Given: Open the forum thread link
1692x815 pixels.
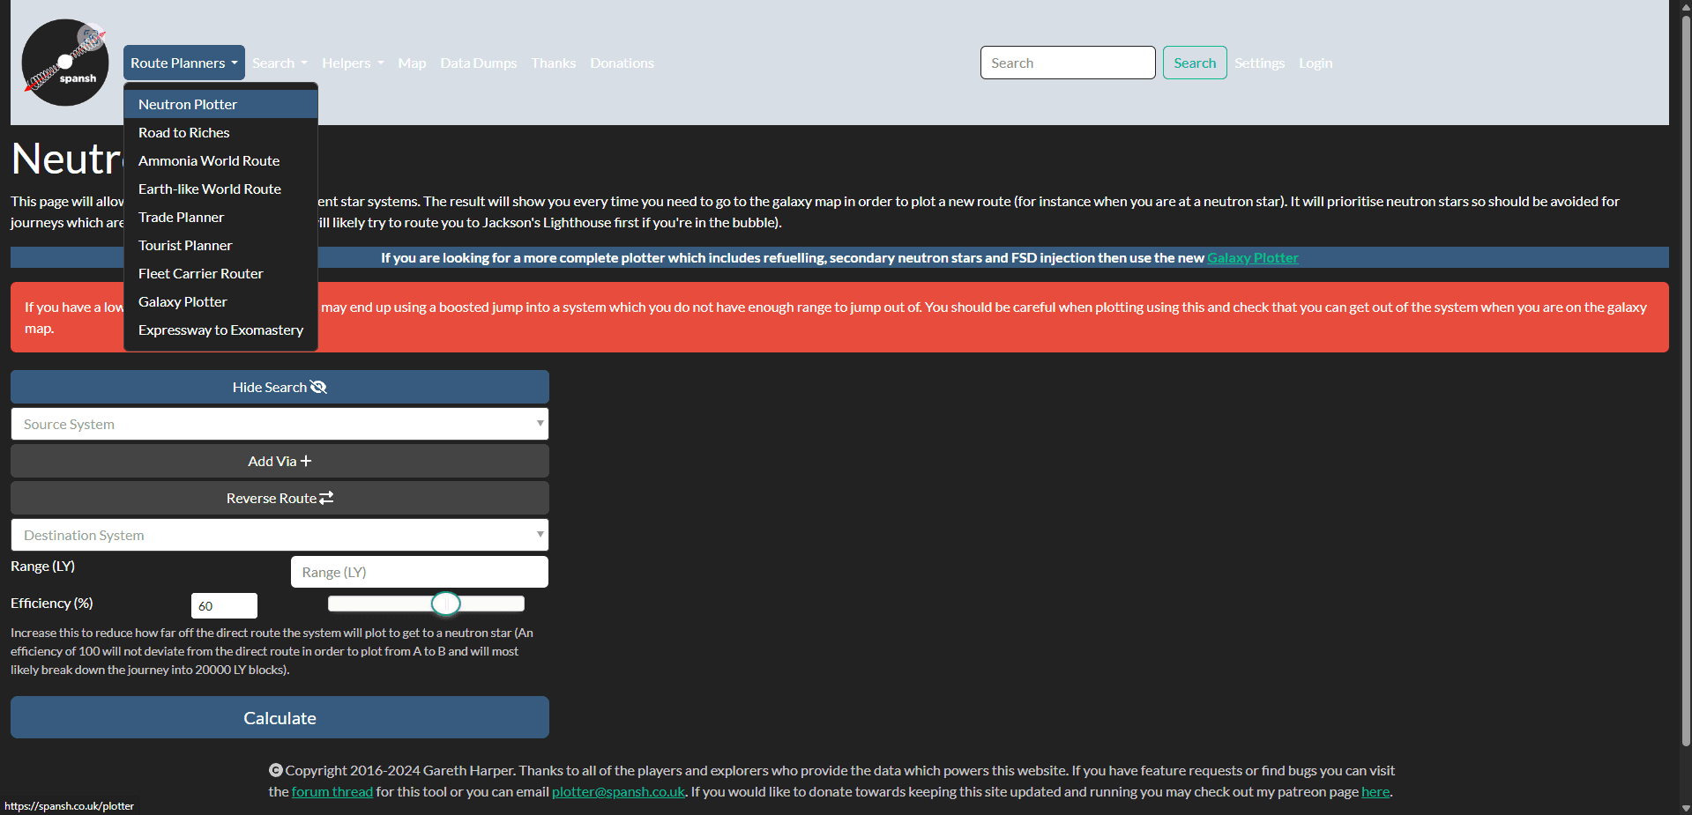Looking at the screenshot, I should tap(332, 791).
